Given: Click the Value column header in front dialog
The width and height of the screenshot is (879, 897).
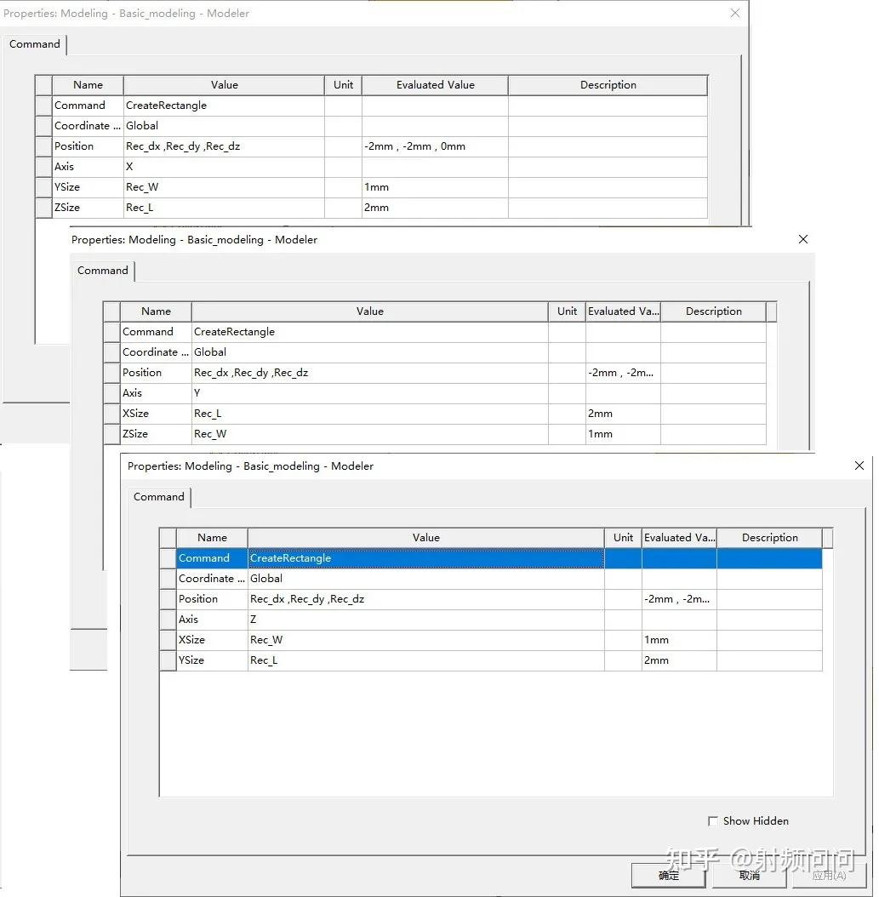Looking at the screenshot, I should [426, 538].
